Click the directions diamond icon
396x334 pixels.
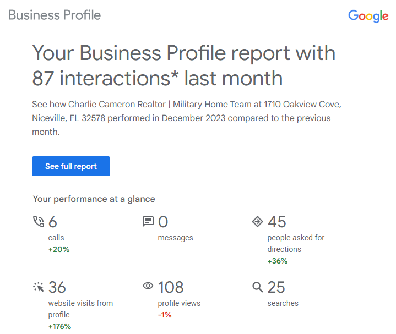tap(257, 222)
